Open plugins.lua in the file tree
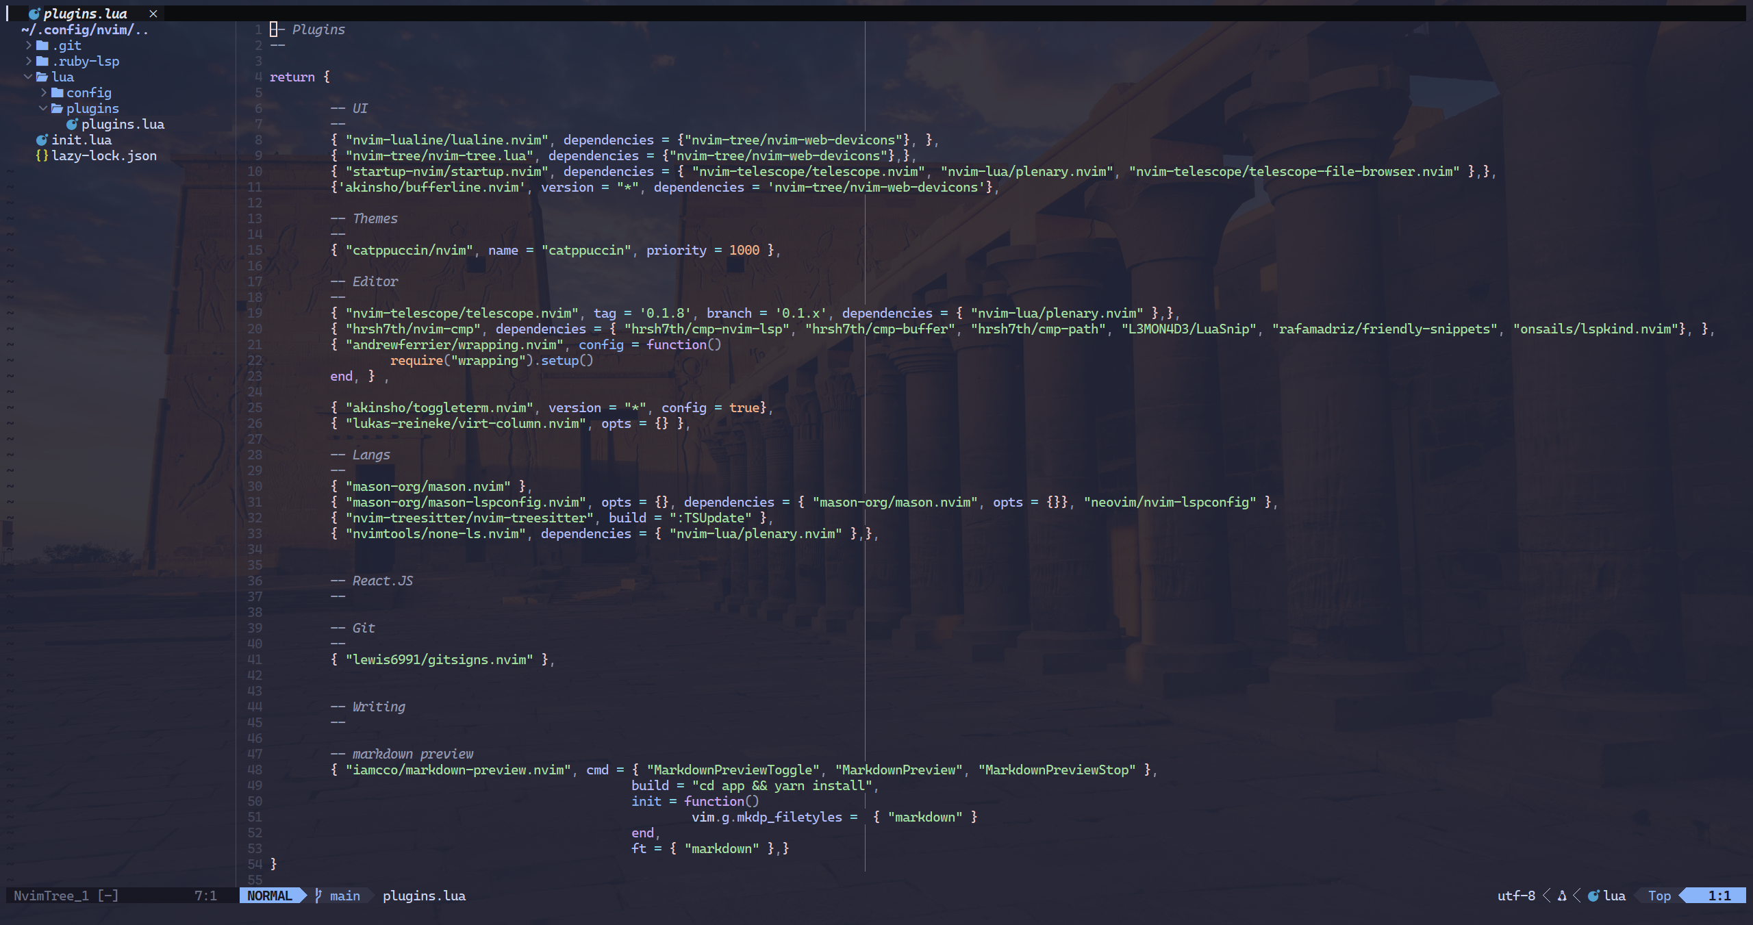 [123, 124]
